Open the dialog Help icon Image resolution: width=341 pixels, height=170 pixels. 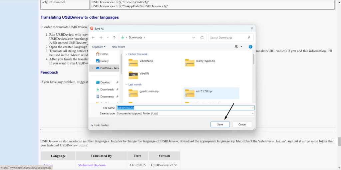(250, 47)
